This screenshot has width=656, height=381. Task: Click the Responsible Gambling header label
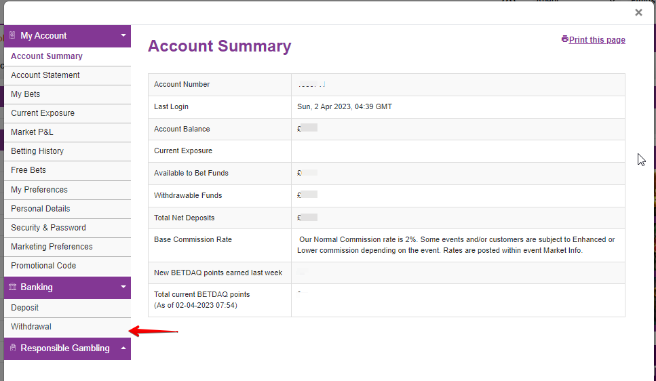click(65, 348)
